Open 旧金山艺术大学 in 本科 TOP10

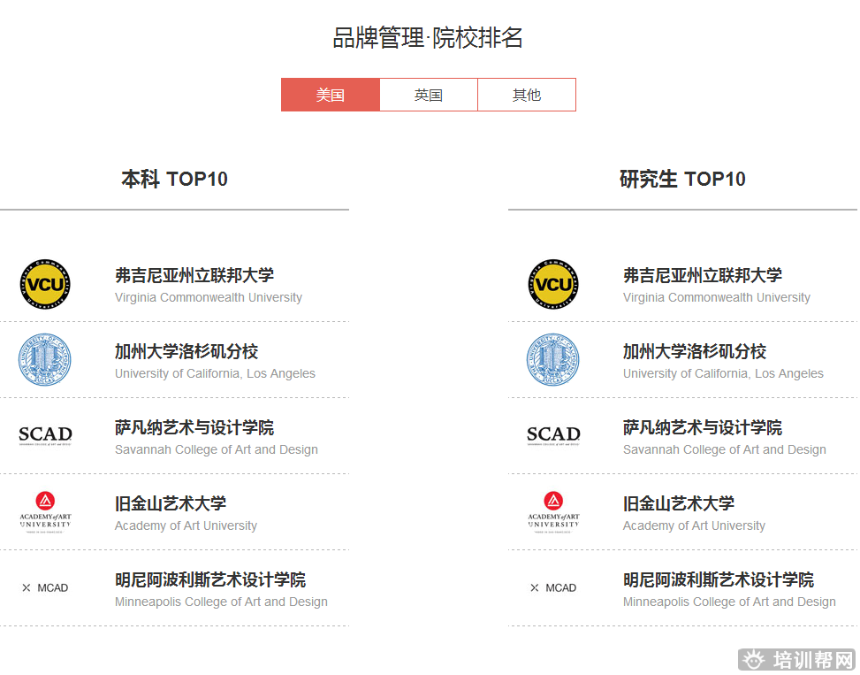point(171,503)
